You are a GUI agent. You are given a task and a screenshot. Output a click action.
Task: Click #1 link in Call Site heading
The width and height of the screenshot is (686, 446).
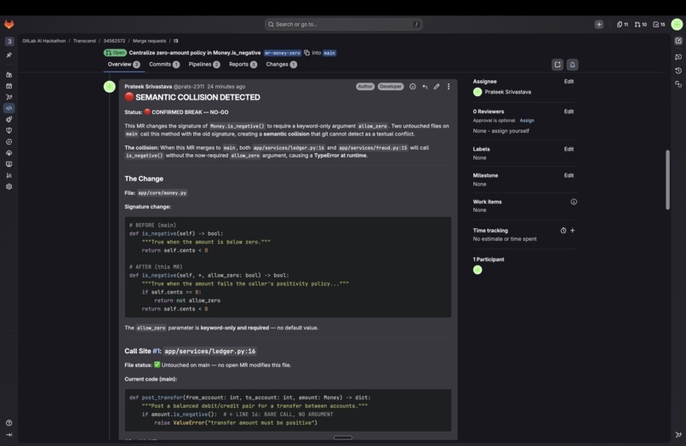tap(157, 351)
